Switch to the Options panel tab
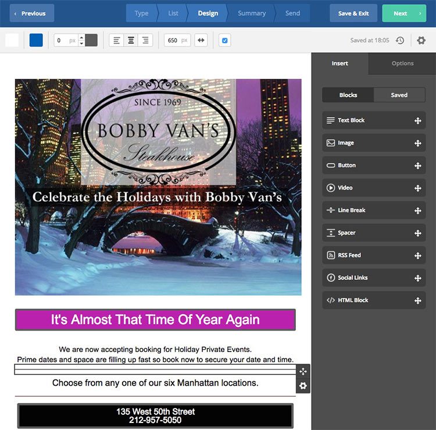 pos(402,63)
